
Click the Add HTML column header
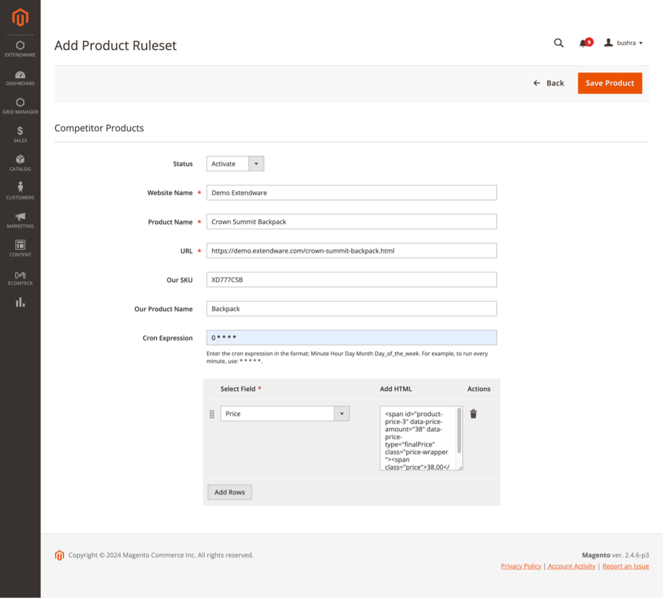click(x=397, y=390)
